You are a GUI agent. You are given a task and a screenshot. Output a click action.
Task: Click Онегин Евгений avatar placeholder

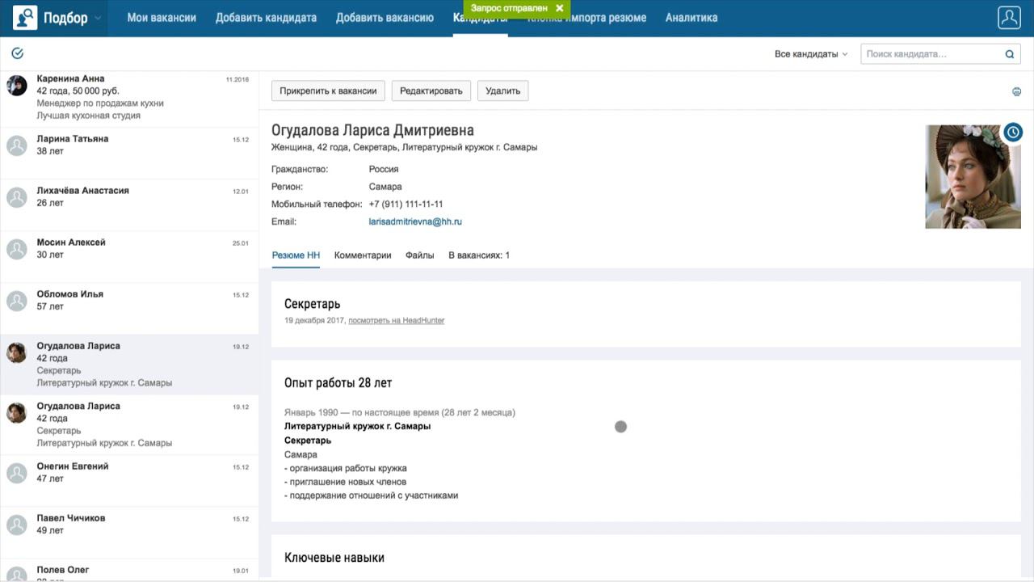point(17,473)
